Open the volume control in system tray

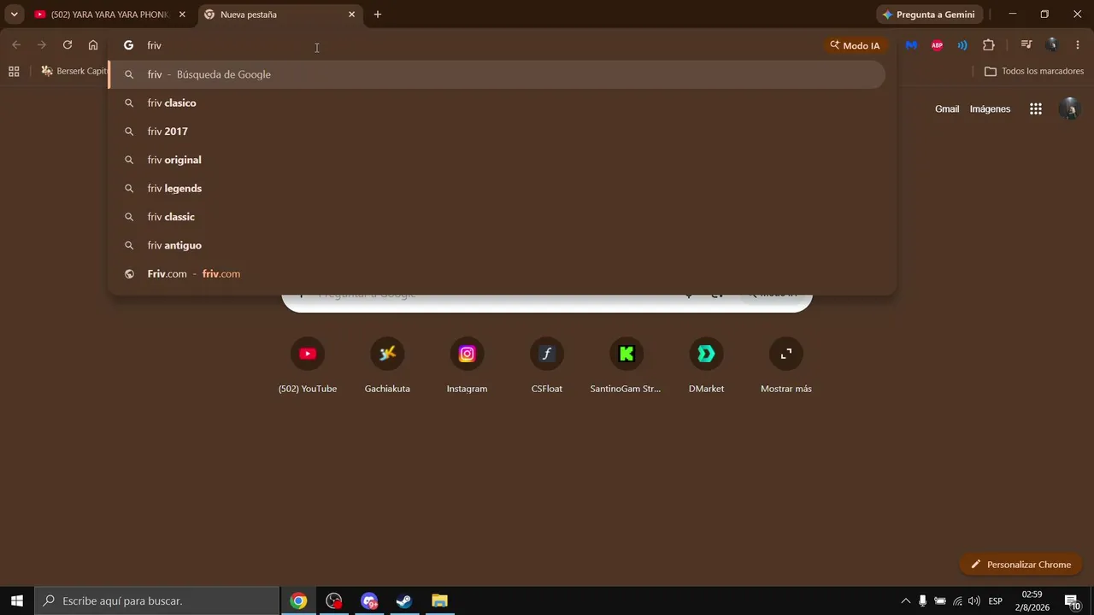[x=974, y=601]
